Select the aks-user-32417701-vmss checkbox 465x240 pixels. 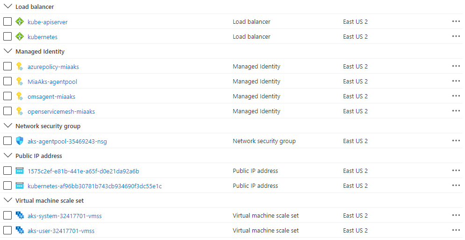click(7, 231)
